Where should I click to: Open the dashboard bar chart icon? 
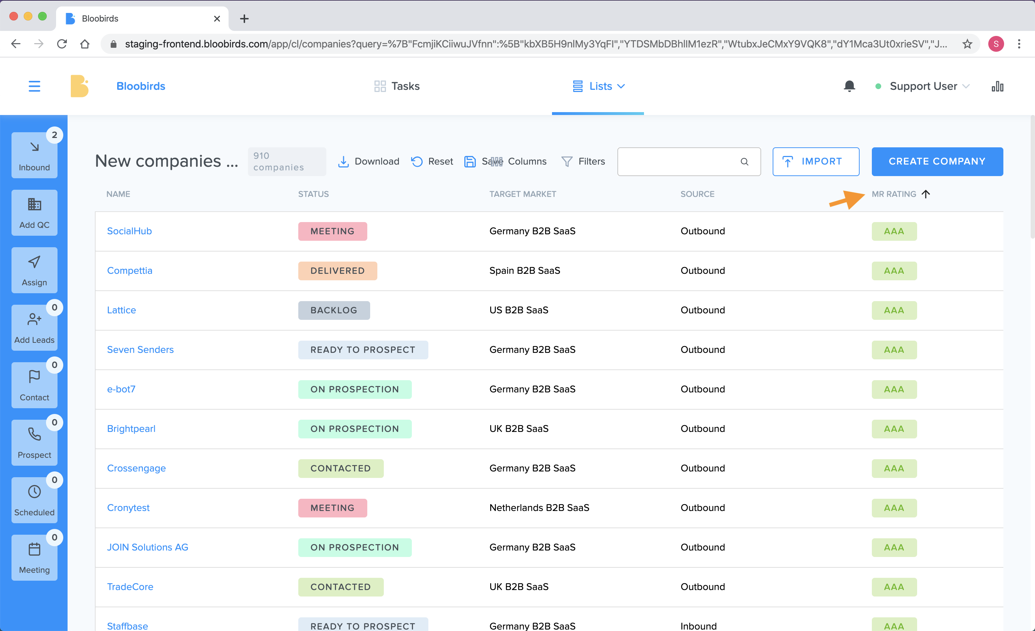coord(997,86)
